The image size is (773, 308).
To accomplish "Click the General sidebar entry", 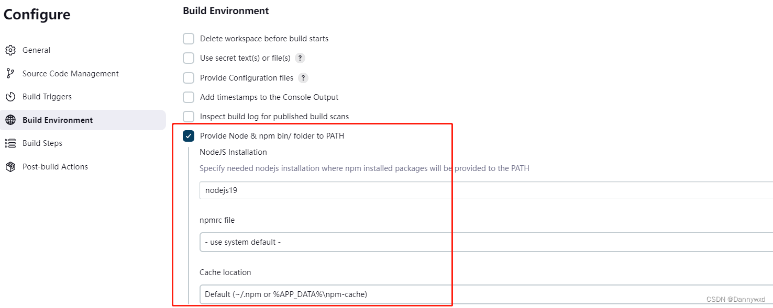I will [x=37, y=50].
